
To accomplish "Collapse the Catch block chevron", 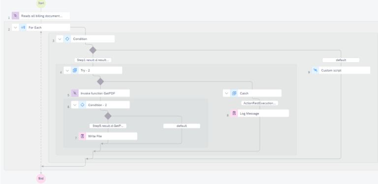I will click(x=226, y=93).
